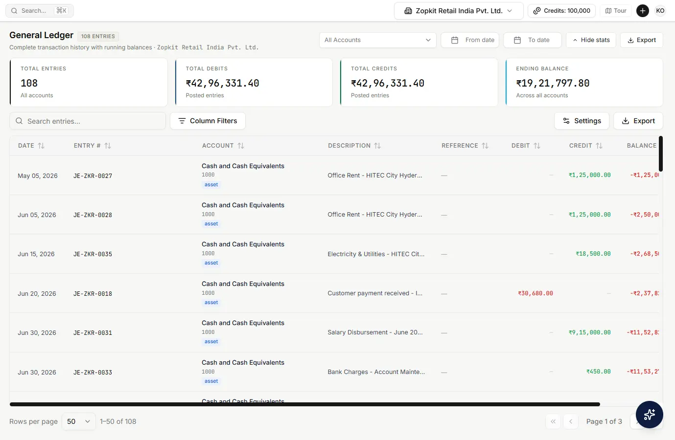Change Rows per page dropdown

point(79,421)
